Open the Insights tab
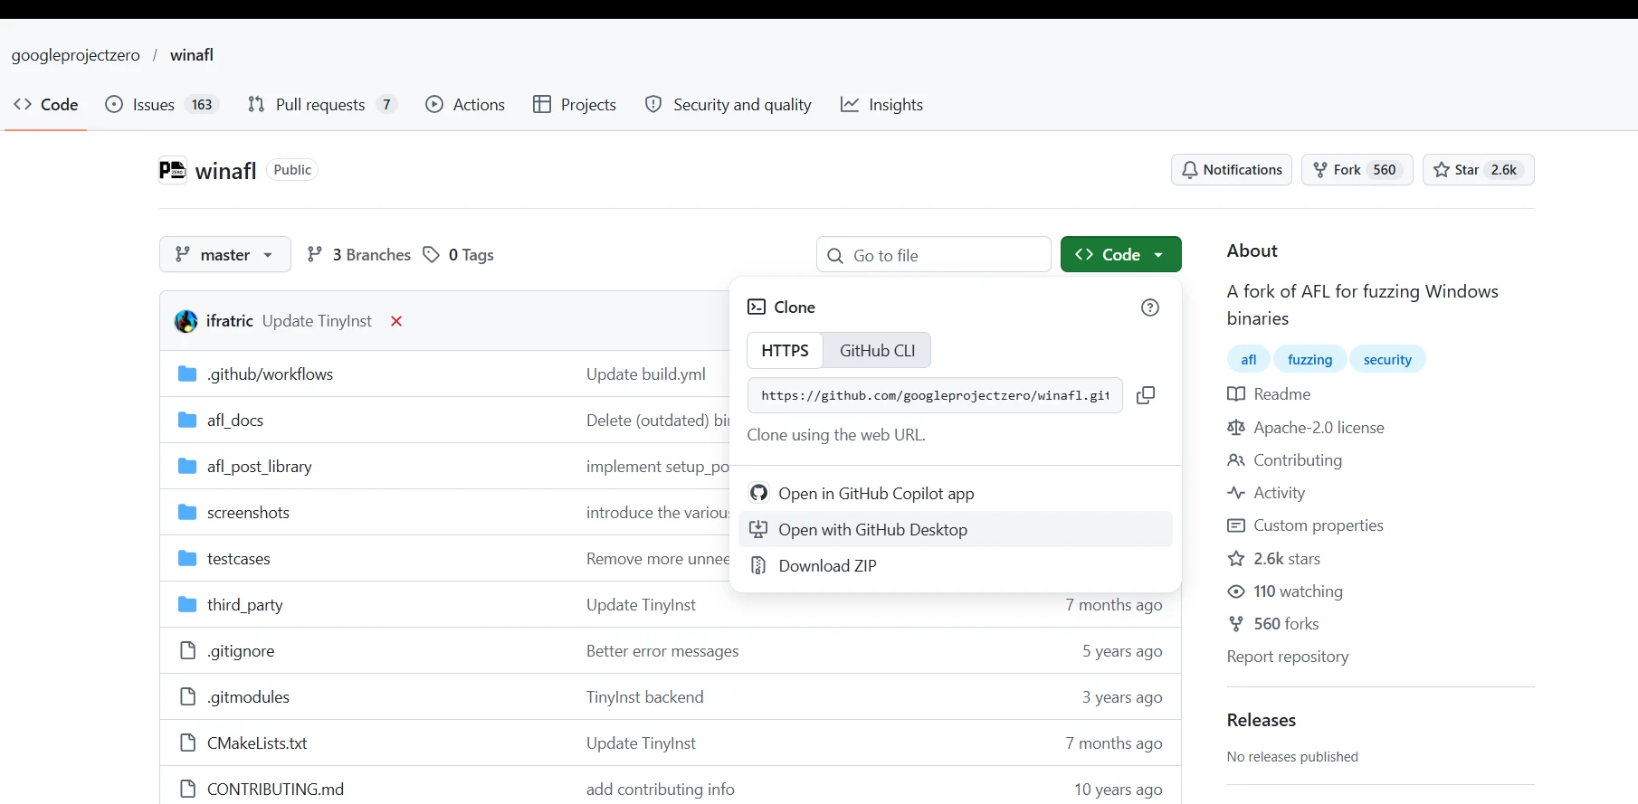This screenshot has width=1638, height=804. point(881,104)
